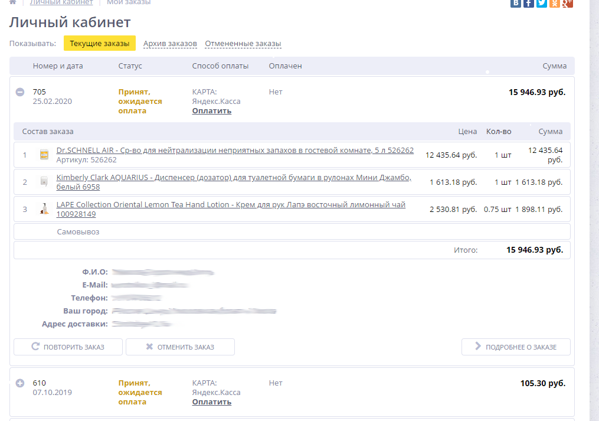The height and width of the screenshot is (421, 599).
Task: Click the order 705 total 15 946.93 руб. in the header row
Action: coord(537,92)
